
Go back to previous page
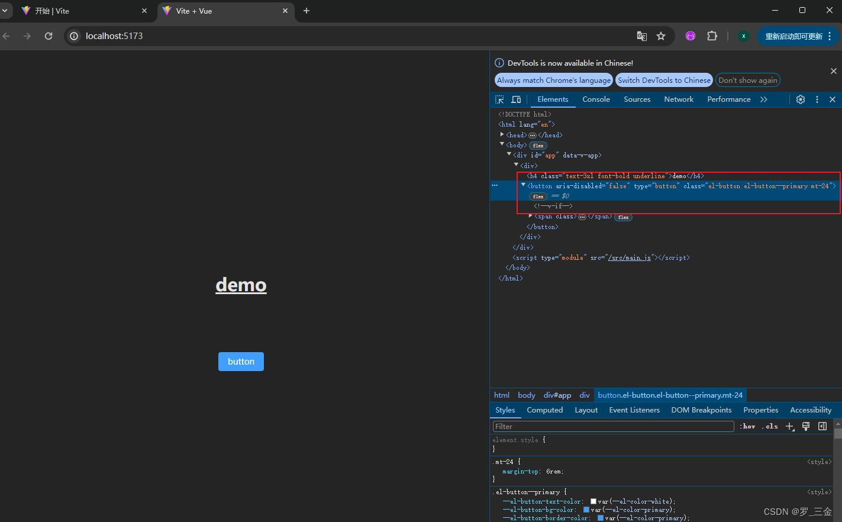click(x=7, y=36)
